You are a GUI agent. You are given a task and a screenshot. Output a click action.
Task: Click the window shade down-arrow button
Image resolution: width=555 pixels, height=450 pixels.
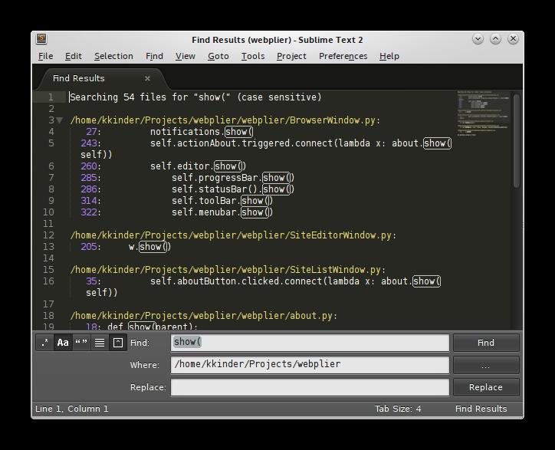click(478, 39)
